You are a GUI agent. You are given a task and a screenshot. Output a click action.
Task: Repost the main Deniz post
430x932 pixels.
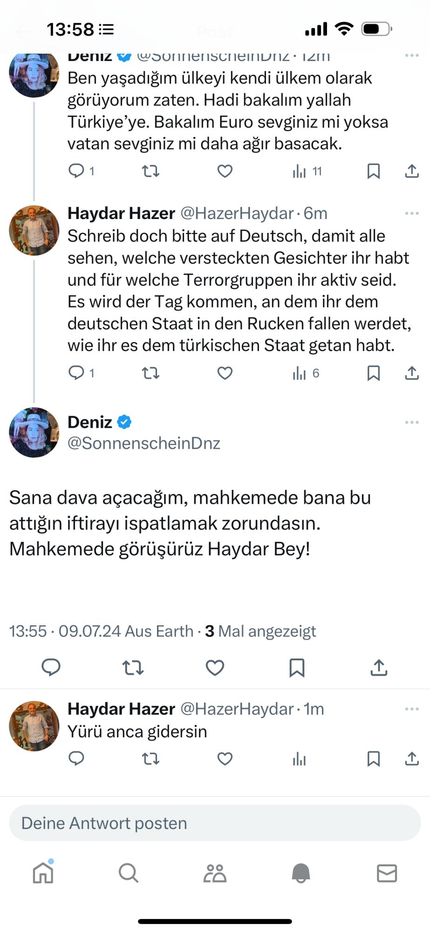click(133, 668)
